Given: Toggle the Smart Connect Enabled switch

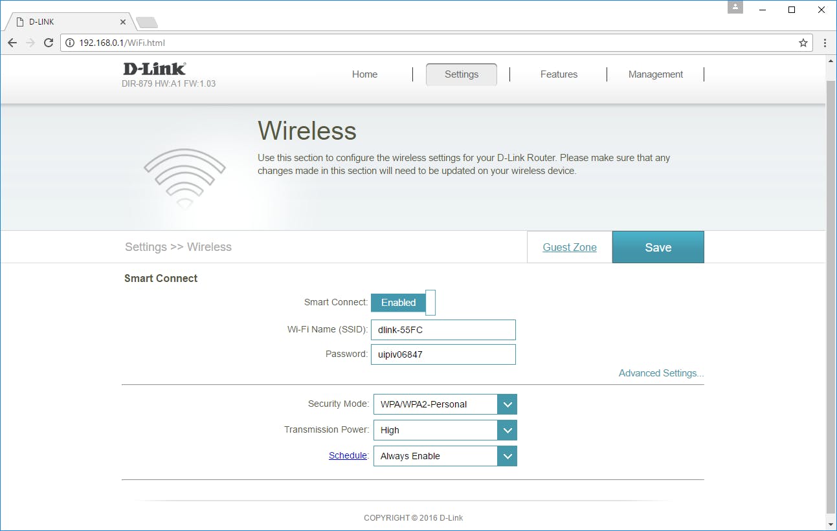Looking at the screenshot, I should coord(403,303).
